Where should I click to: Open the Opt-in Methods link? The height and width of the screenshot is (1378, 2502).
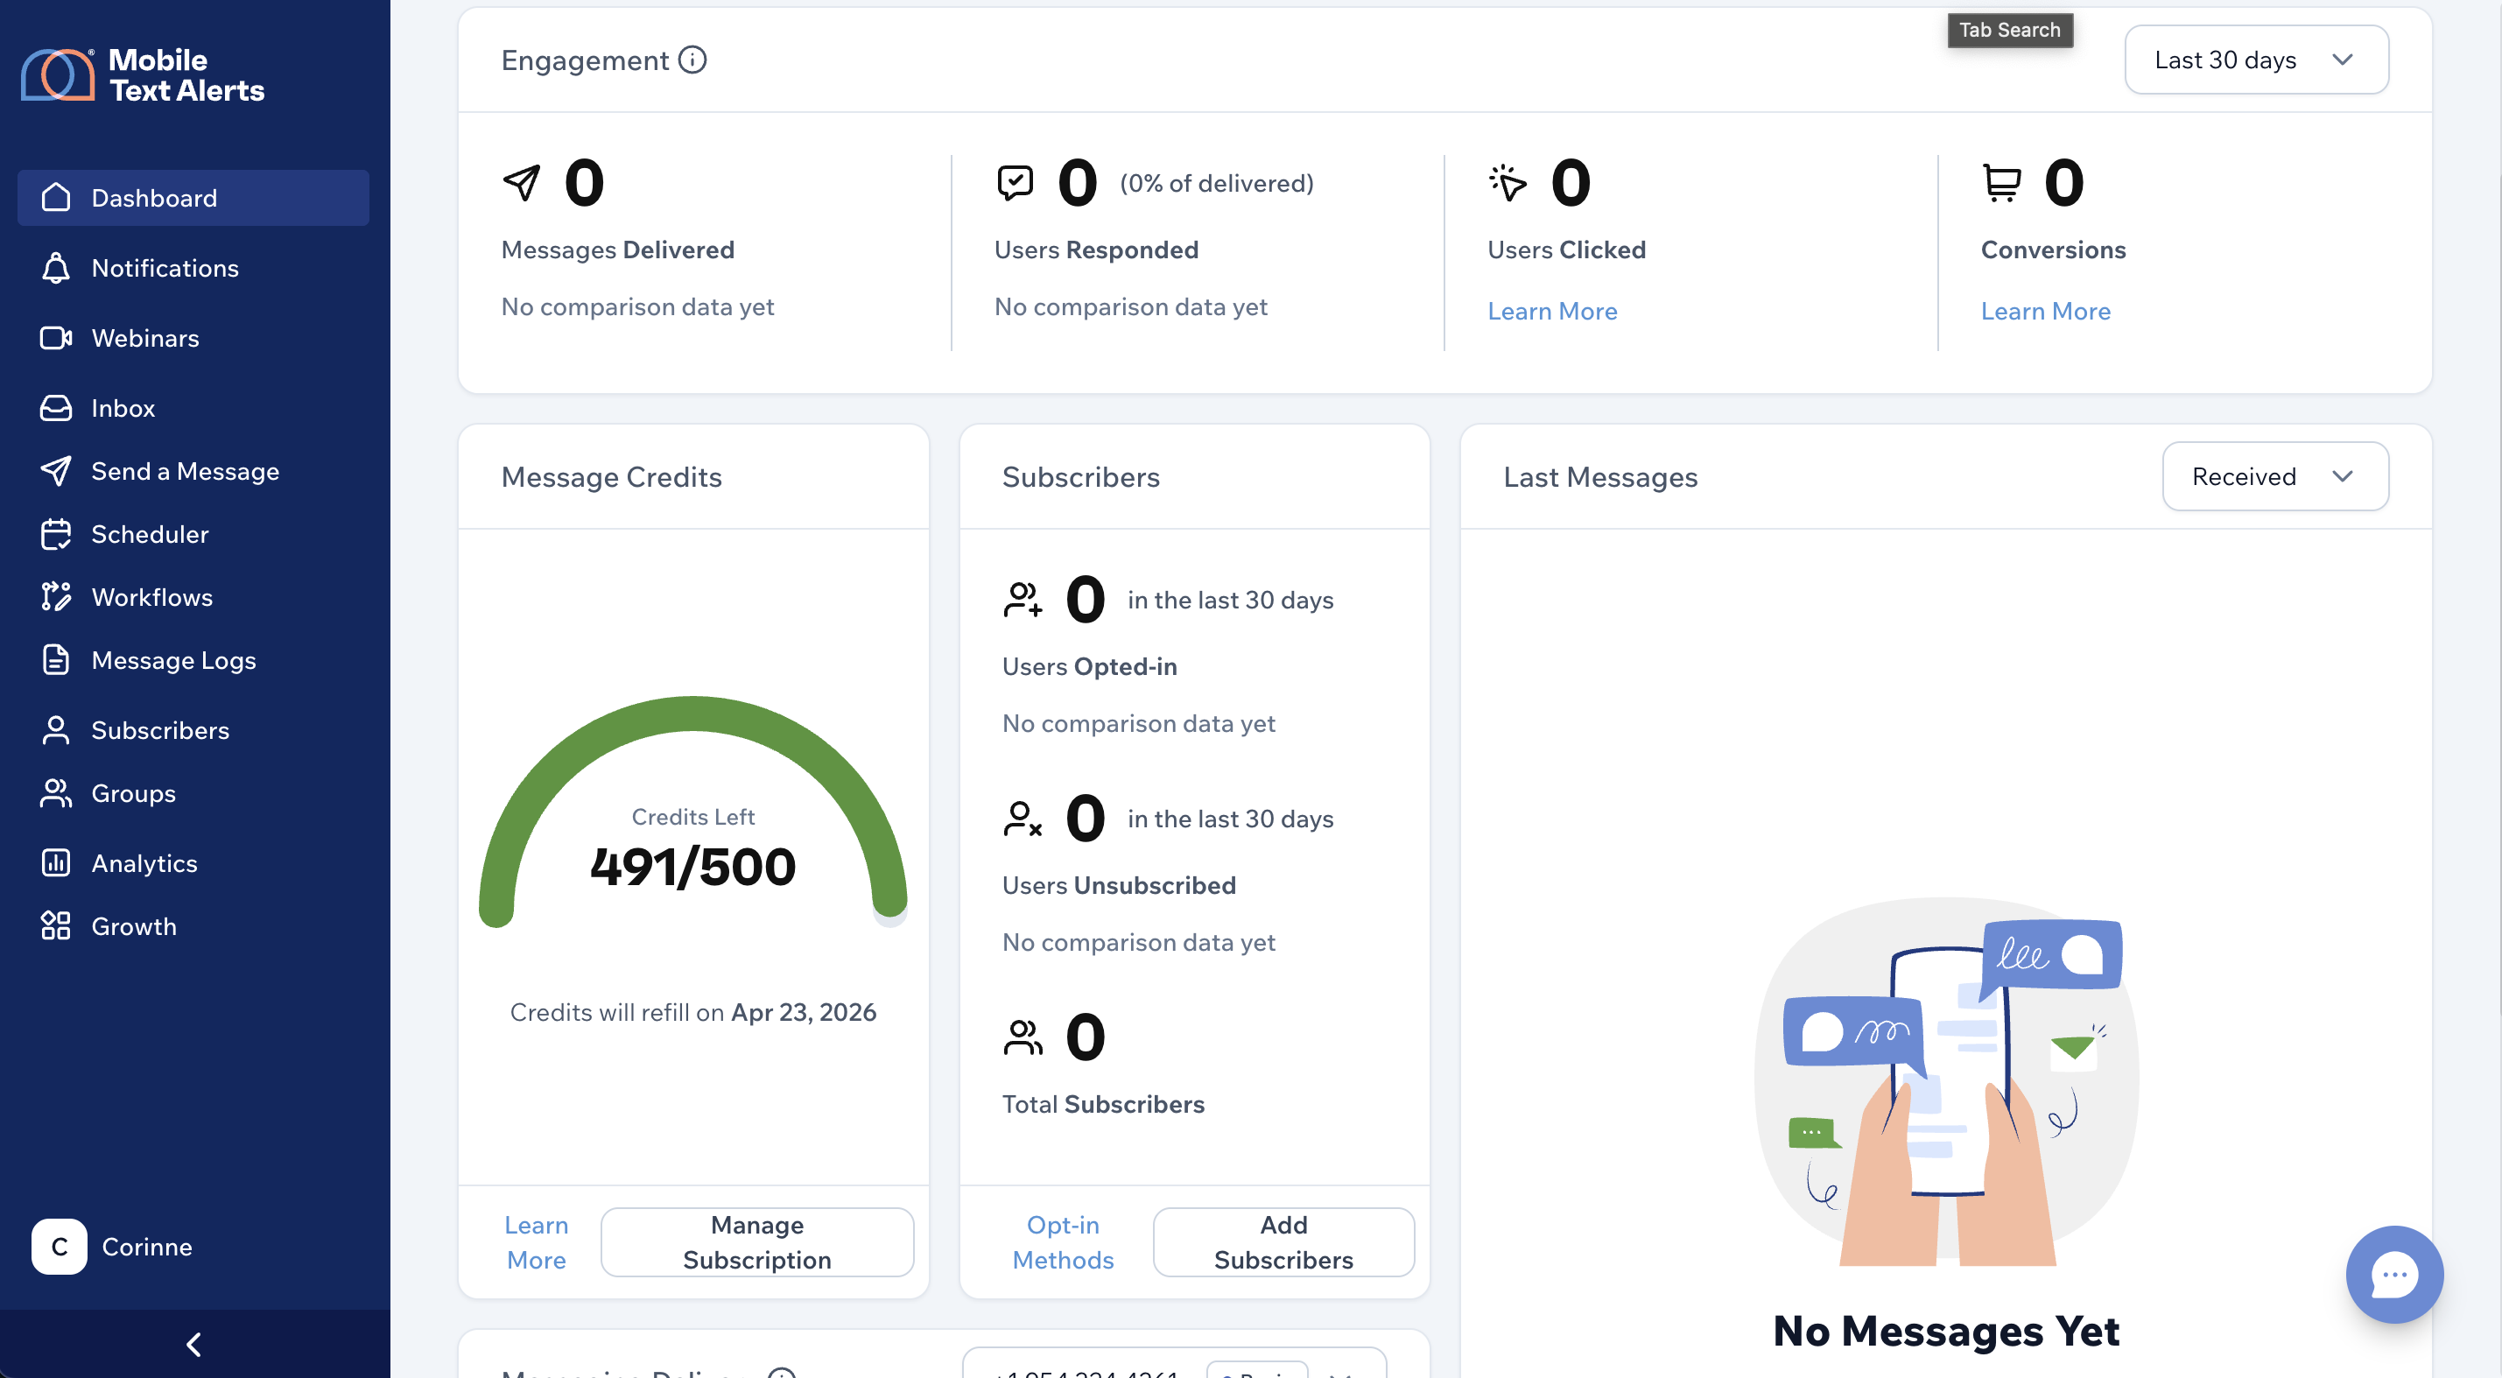point(1063,1242)
